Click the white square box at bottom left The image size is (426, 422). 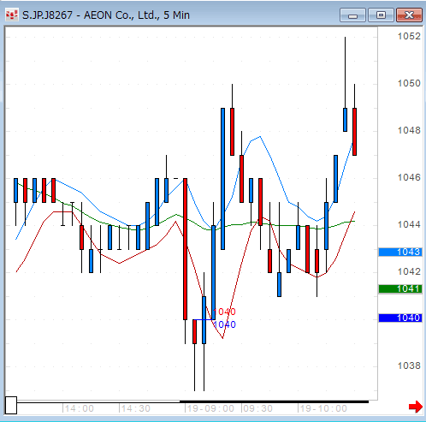click(x=11, y=405)
